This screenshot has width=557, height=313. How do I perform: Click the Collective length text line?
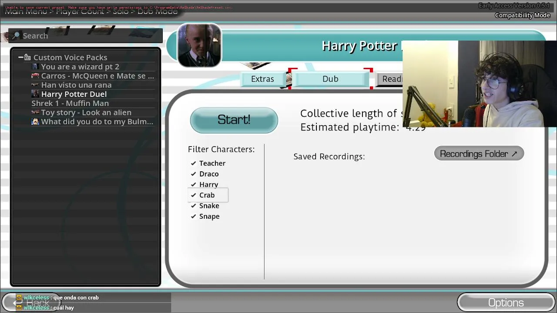click(351, 113)
